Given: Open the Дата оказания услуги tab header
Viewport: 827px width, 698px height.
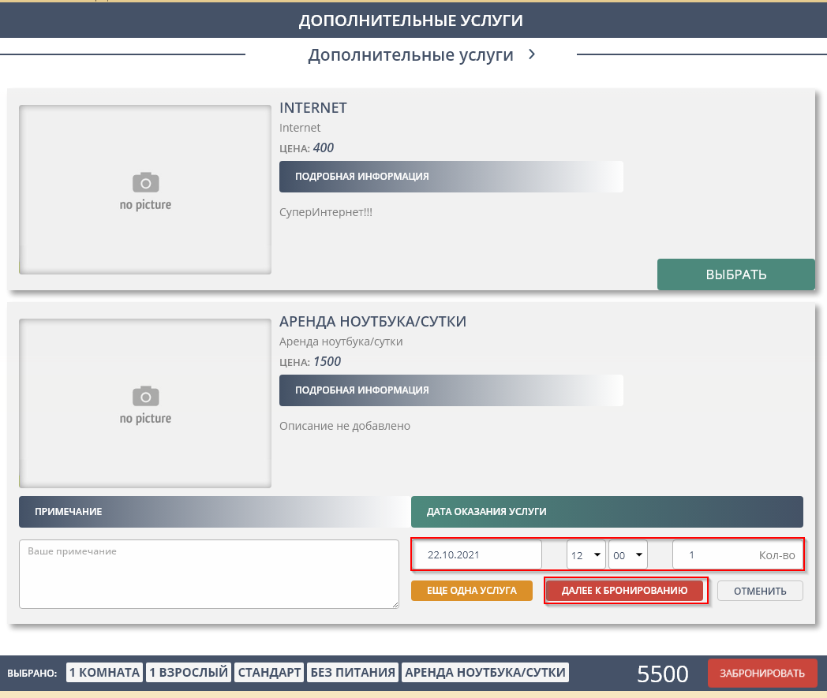Looking at the screenshot, I should (x=606, y=512).
